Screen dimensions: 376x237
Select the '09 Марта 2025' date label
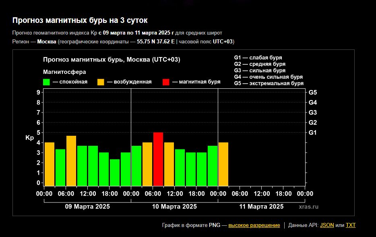pos(87,206)
